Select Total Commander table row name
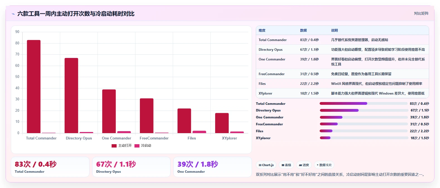This screenshot has width=440, height=188. pos(273,40)
